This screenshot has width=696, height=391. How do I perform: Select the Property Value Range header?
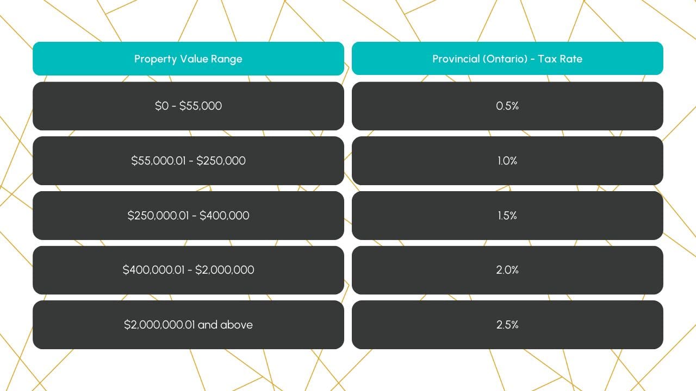click(188, 59)
